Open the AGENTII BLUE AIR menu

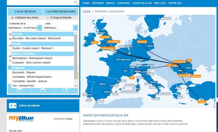[x=142, y=3]
